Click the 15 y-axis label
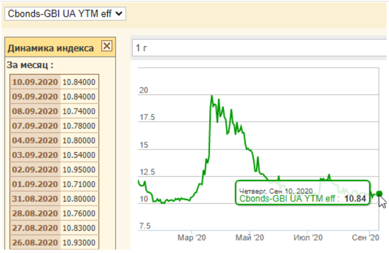This screenshot has height=253, width=389. (143, 145)
